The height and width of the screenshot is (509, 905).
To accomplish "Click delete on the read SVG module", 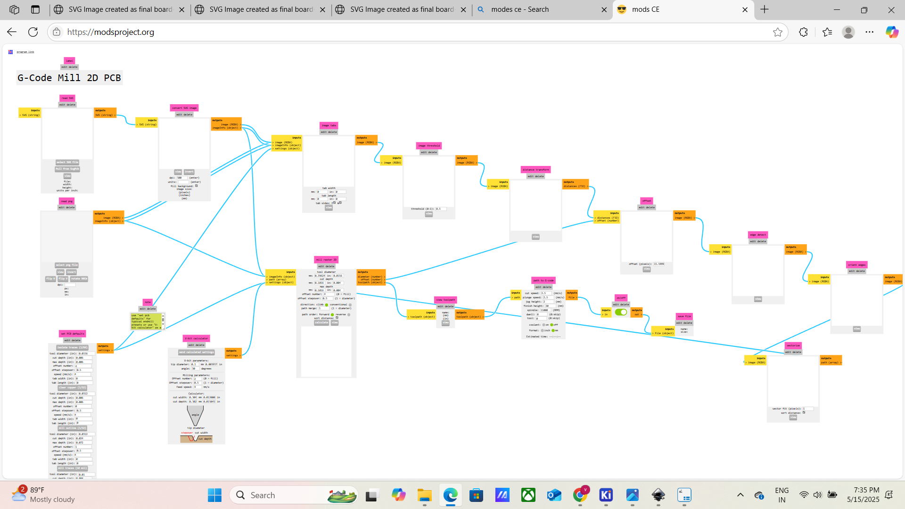I will (x=71, y=105).
